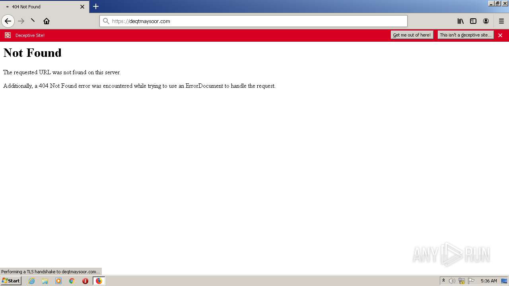The height and width of the screenshot is (286, 509).
Task: Click Get me out of here! button
Action: click(x=412, y=35)
